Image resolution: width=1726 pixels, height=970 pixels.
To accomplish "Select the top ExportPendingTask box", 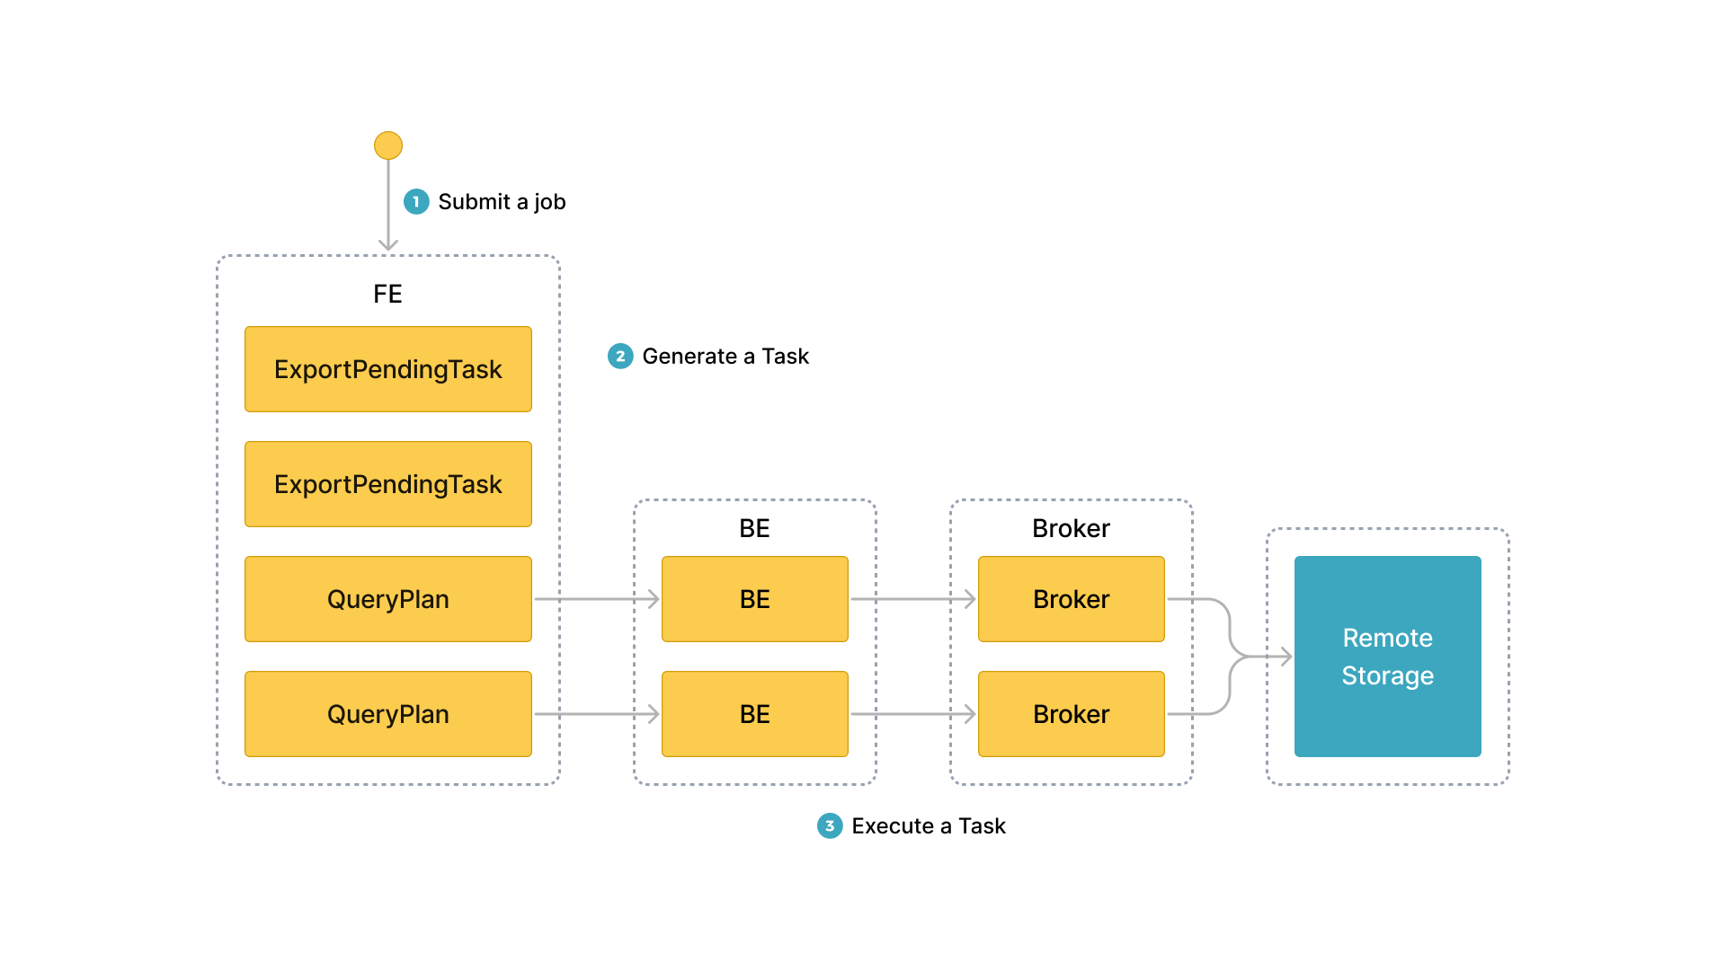I will [x=388, y=369].
